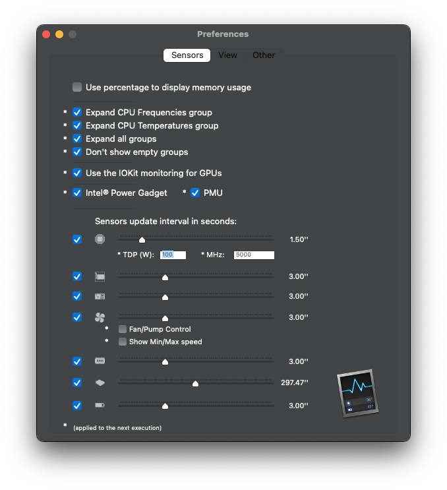
Task: Toggle Expand CPU Temperatures group
Action: 77,125
